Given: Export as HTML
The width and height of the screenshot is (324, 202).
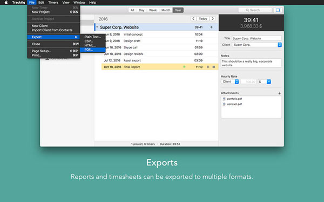Looking at the screenshot, I should click(x=93, y=45).
